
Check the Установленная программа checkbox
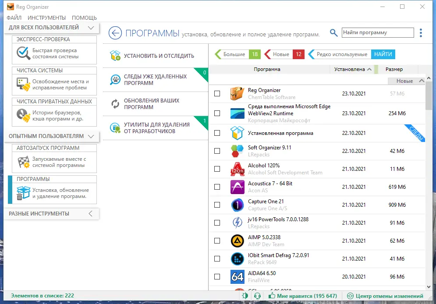[217, 133]
